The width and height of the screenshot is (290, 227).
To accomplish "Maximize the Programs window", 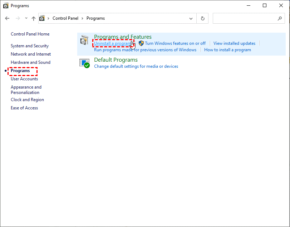I will 265,6.
